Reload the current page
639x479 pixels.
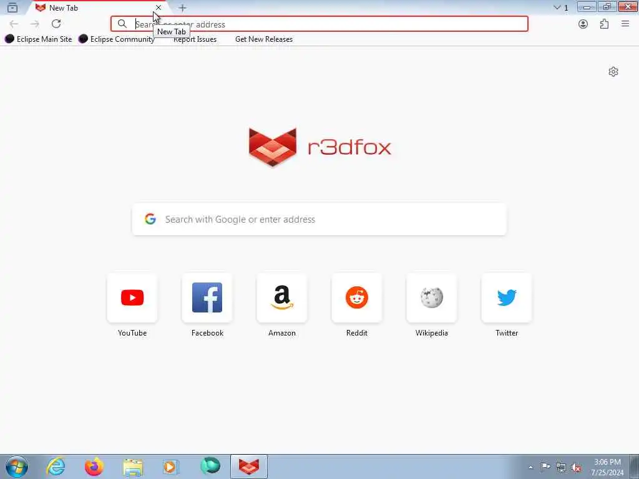56,24
